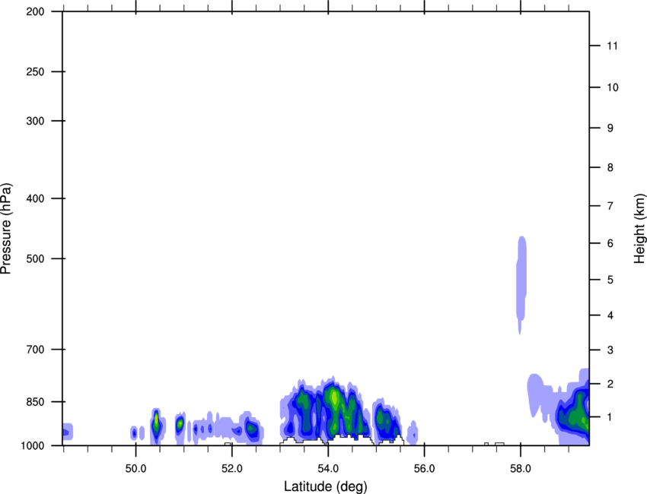Click the 400 pressure tick label
The height and width of the screenshot is (494, 647).
pos(35,198)
